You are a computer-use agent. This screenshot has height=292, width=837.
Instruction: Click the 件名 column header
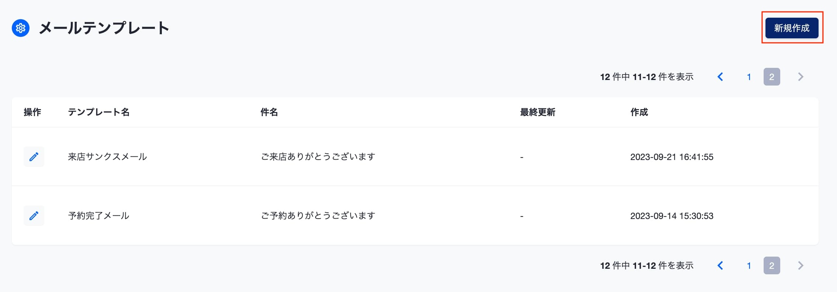[x=269, y=112]
